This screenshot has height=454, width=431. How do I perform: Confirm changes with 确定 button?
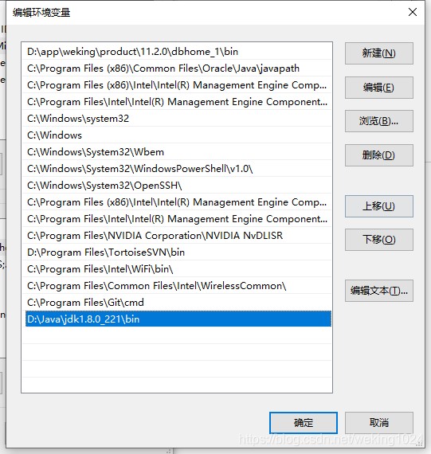point(304,423)
